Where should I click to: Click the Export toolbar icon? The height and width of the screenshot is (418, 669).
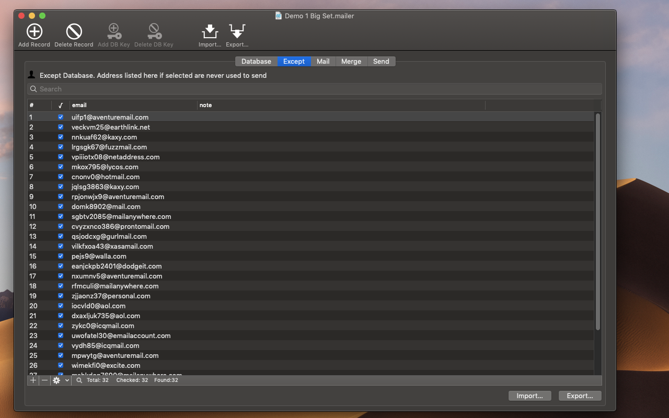tap(237, 32)
